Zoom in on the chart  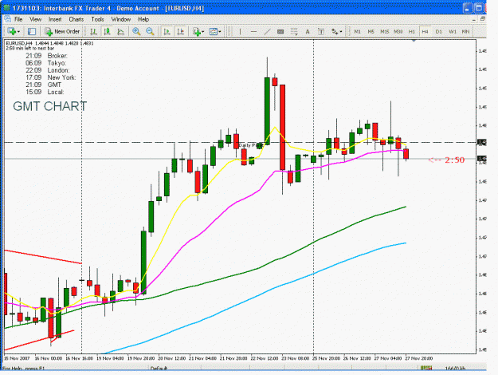pos(136,31)
